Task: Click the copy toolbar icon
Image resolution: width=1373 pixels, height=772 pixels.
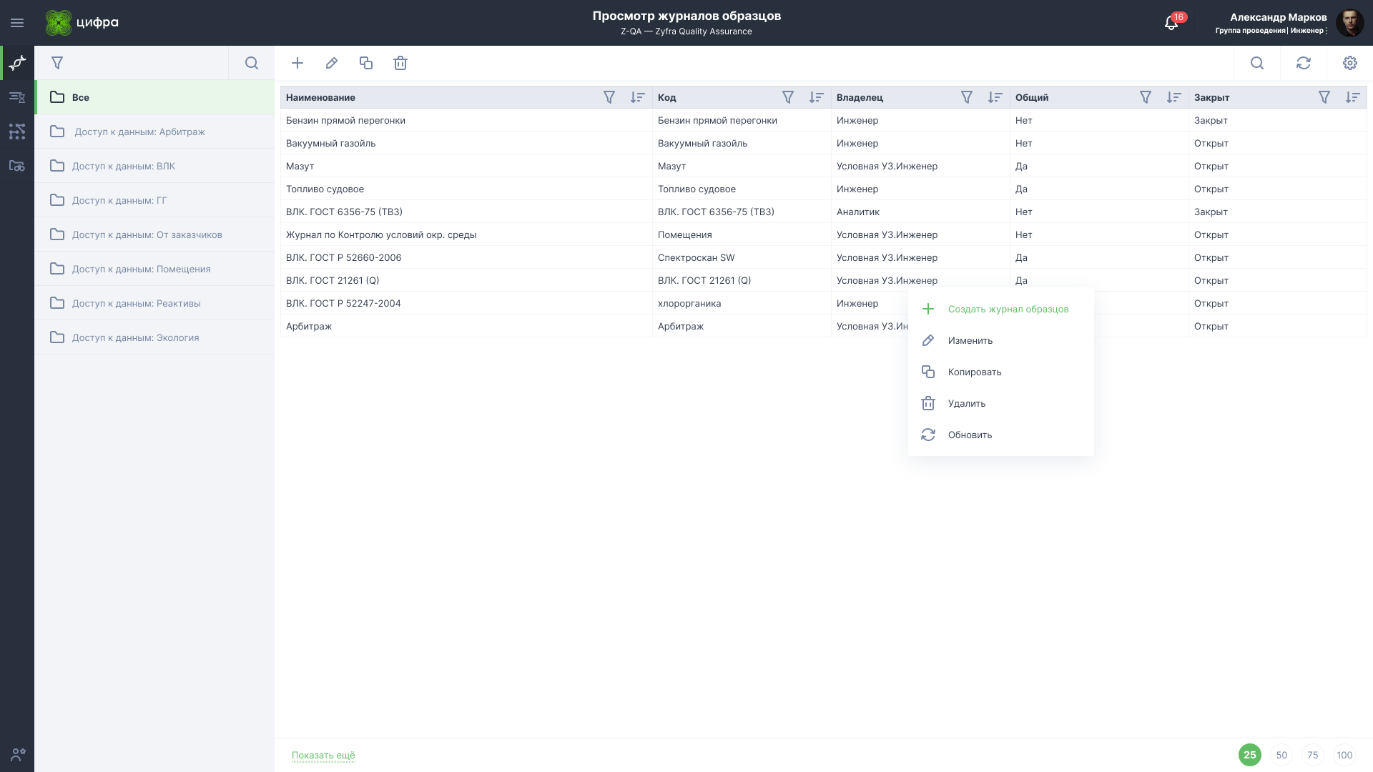Action: [366, 63]
